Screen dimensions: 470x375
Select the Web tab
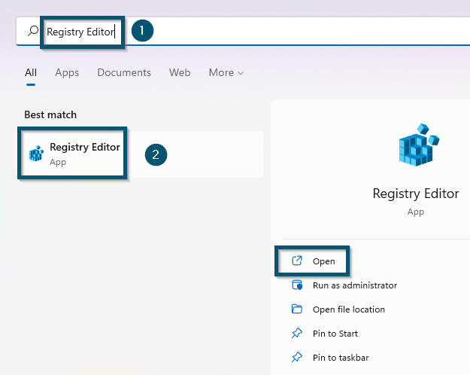pos(180,72)
